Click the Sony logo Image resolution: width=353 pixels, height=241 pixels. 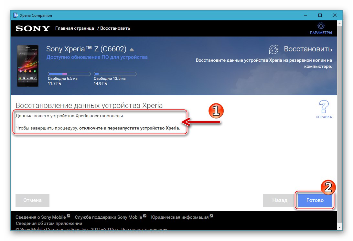pyautogui.click(x=33, y=28)
